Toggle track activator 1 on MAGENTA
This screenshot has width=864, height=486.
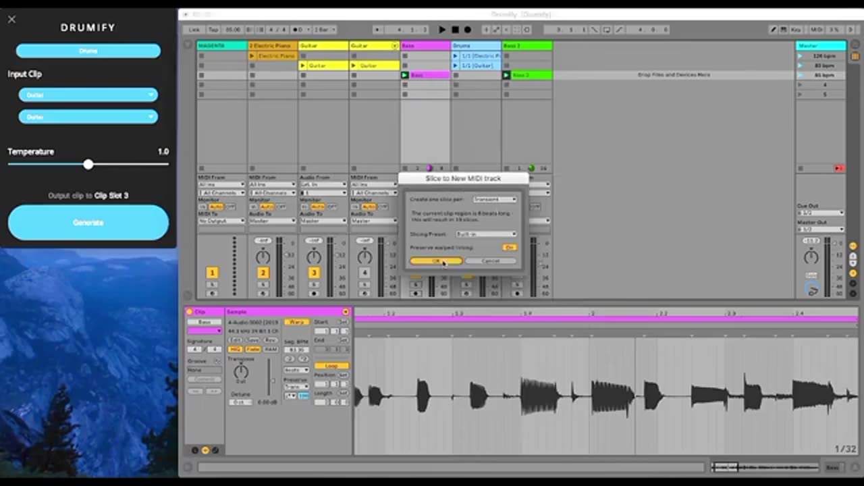pos(212,273)
